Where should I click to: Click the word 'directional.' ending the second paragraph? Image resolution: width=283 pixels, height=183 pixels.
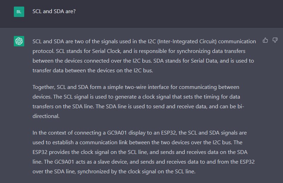(x=46, y=116)
